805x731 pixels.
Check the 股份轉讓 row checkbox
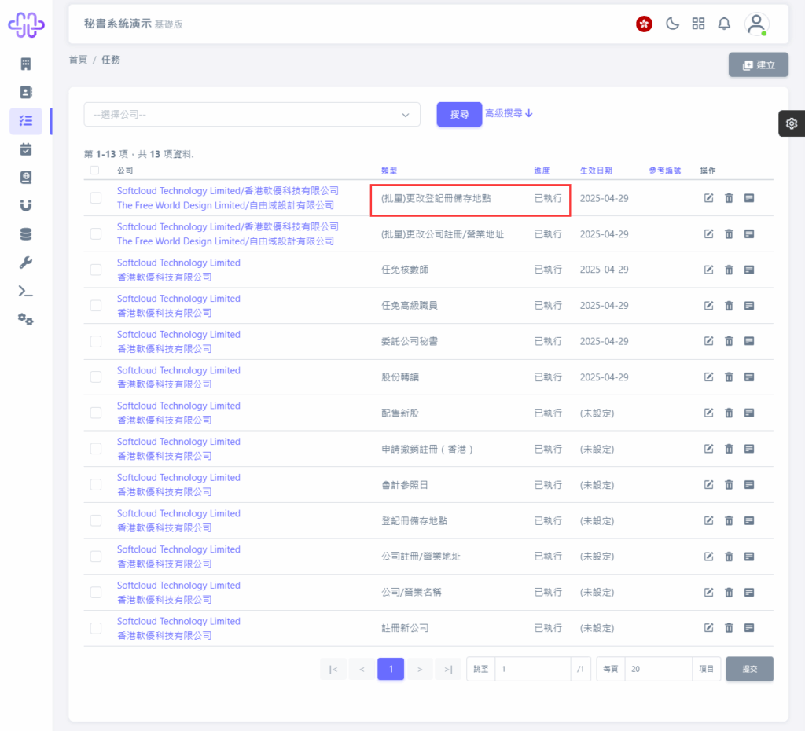(95, 377)
